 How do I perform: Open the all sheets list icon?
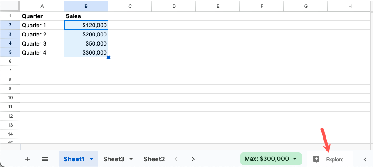[x=45, y=159]
